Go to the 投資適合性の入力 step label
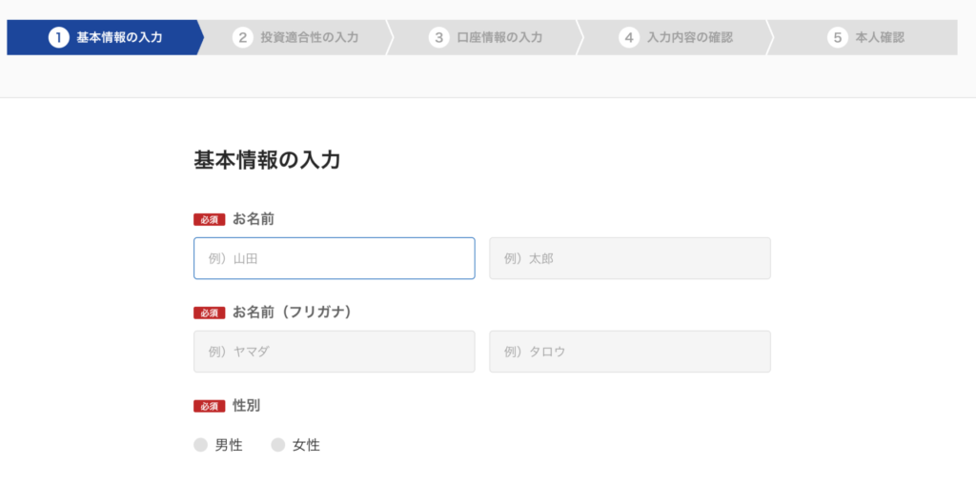The height and width of the screenshot is (484, 976). click(310, 38)
